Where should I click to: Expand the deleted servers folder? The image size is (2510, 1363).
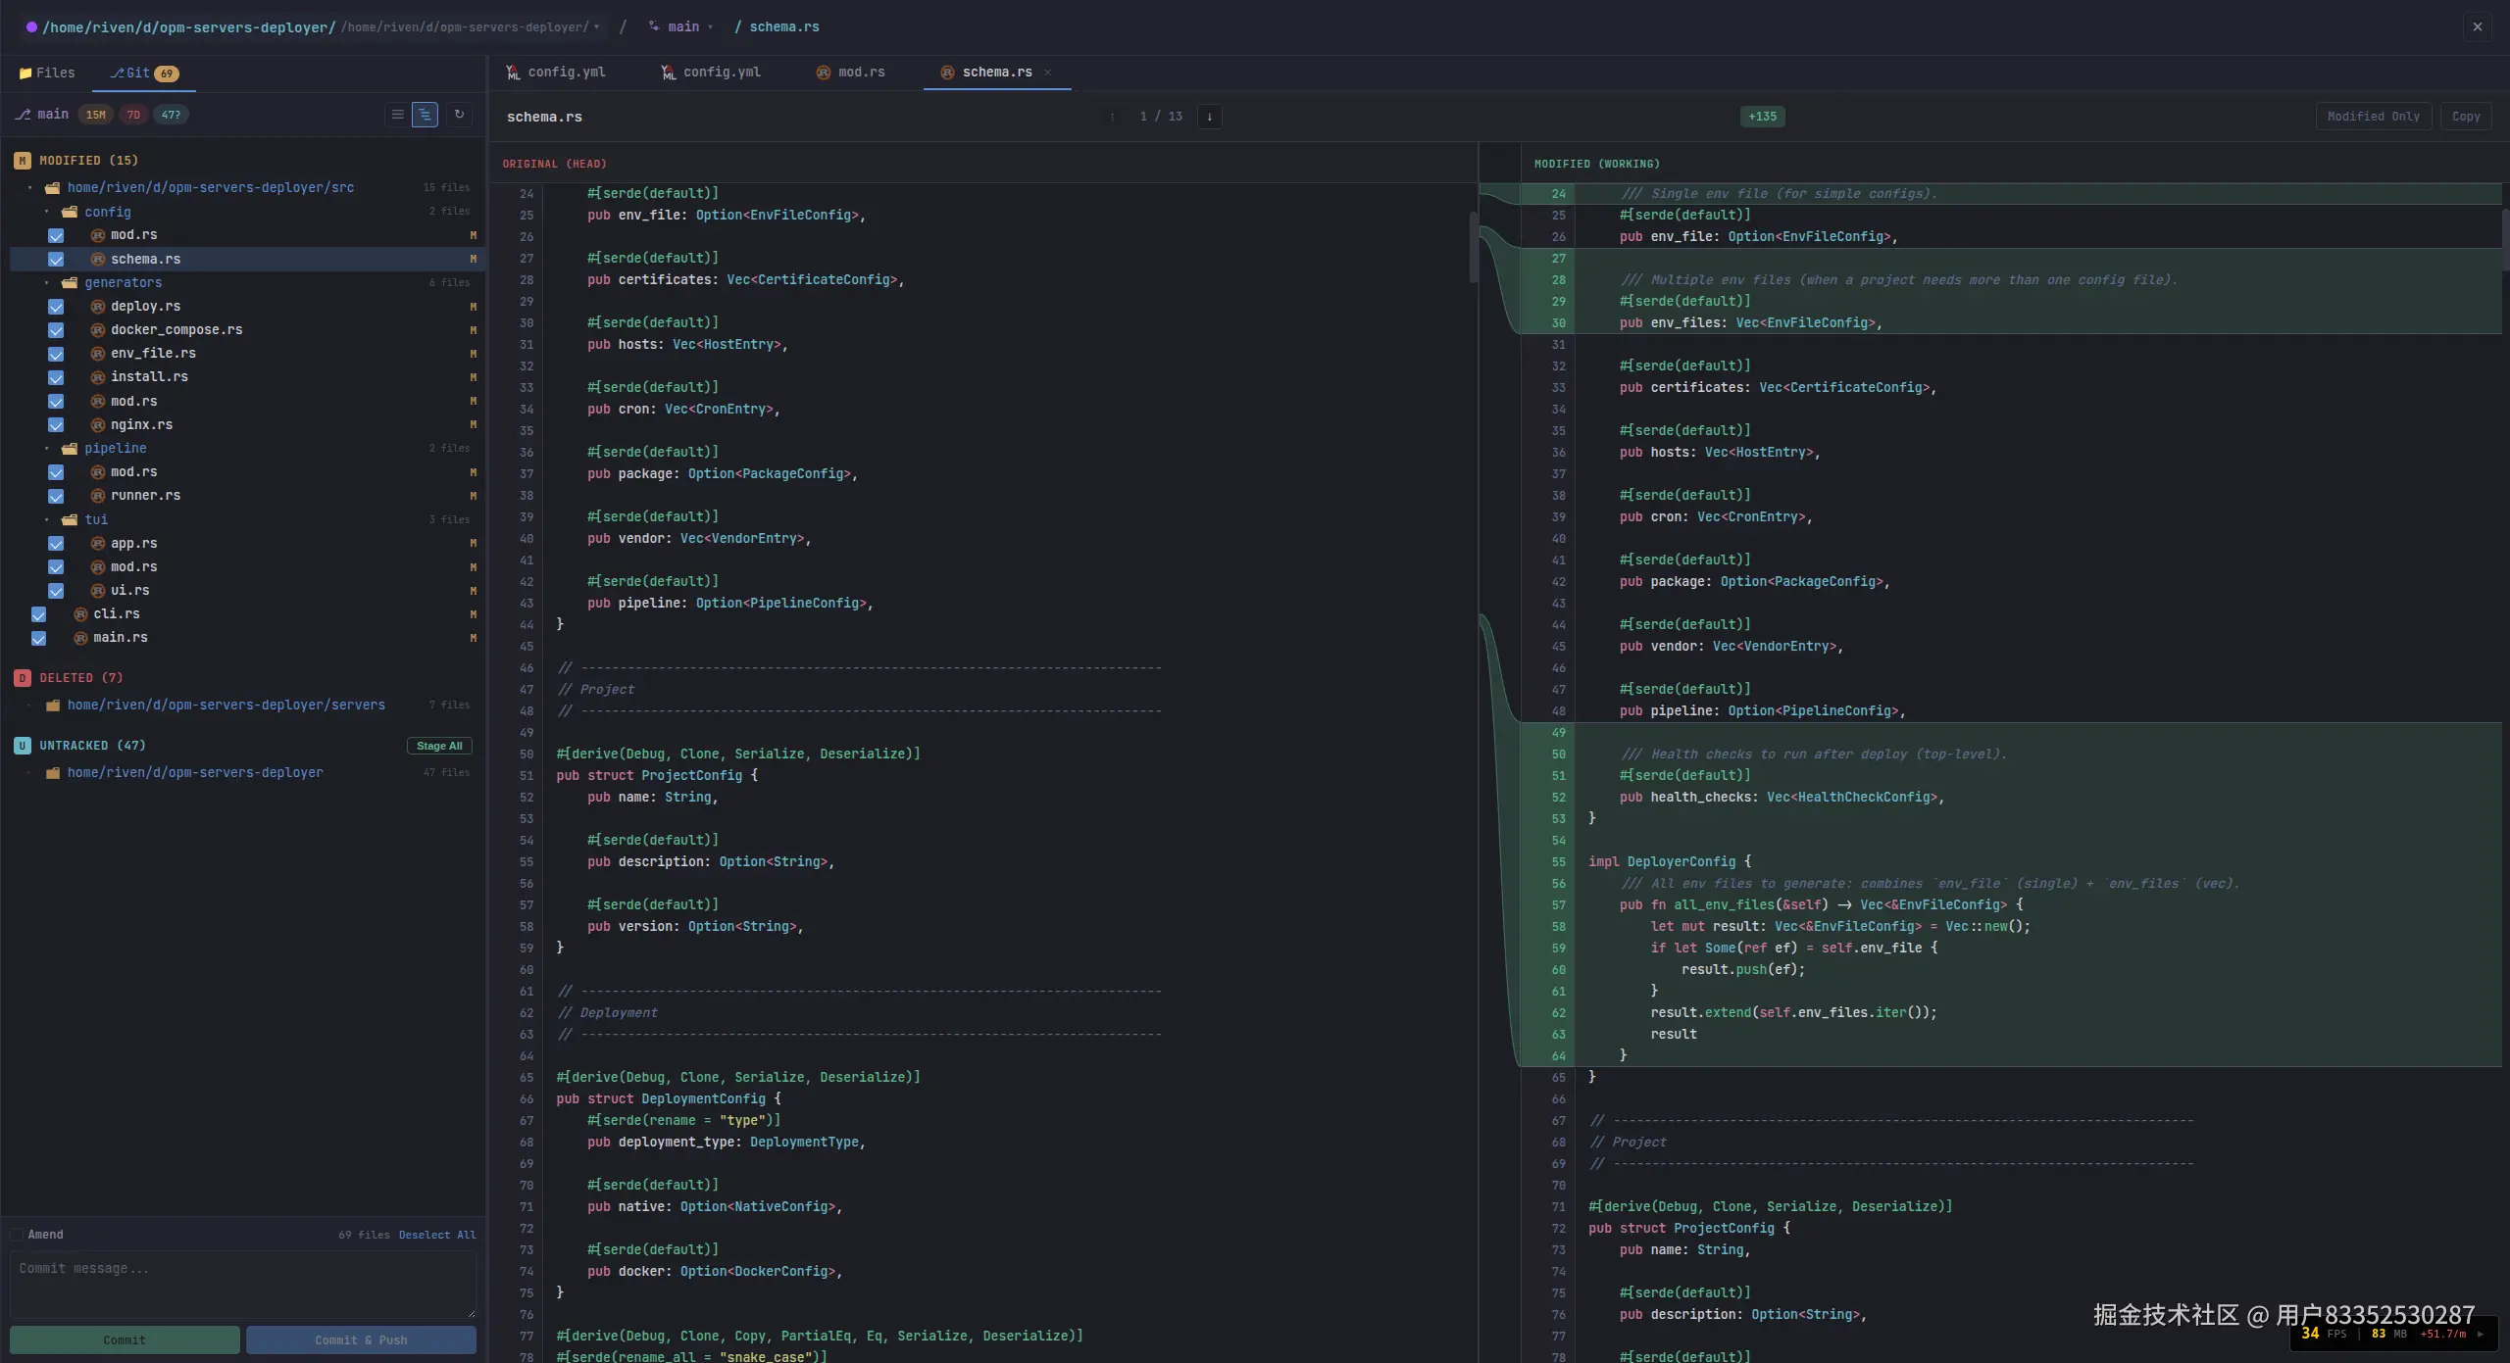30,706
